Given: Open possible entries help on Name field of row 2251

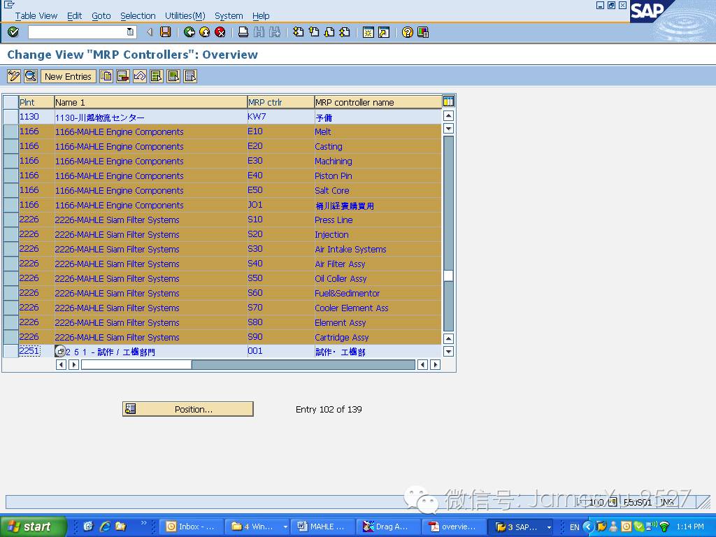Looking at the screenshot, I should [60, 351].
